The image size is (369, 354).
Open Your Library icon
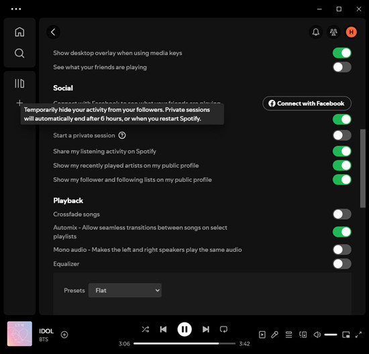coord(19,83)
